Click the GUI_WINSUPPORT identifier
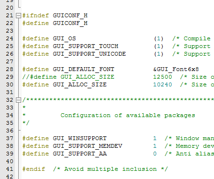Viewport: 214px width, 179px height. (x=80, y=139)
